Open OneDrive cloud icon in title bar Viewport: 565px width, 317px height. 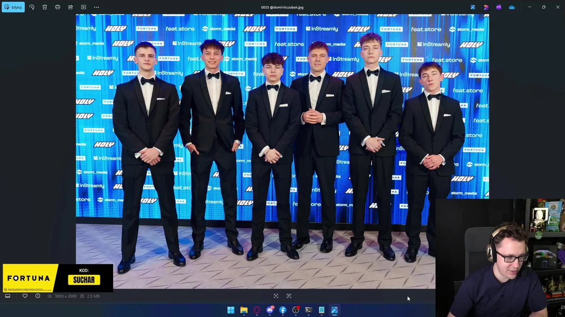click(512, 7)
